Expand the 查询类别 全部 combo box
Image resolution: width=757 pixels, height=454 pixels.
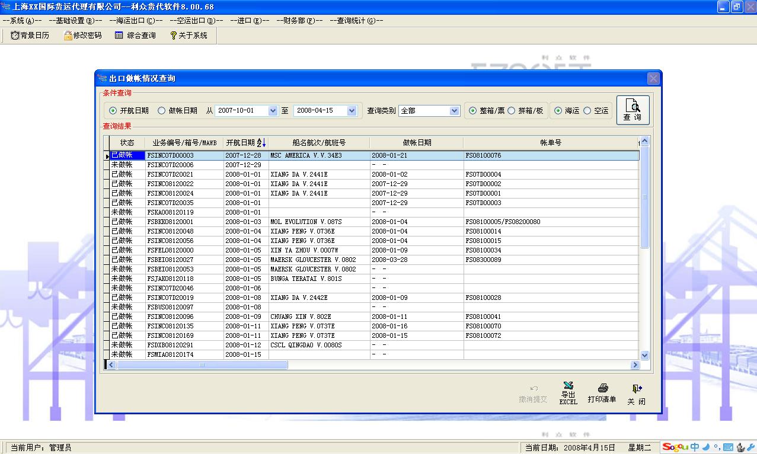(x=455, y=111)
